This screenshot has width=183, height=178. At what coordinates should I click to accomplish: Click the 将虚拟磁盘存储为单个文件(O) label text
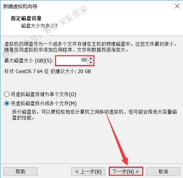tap(44, 95)
